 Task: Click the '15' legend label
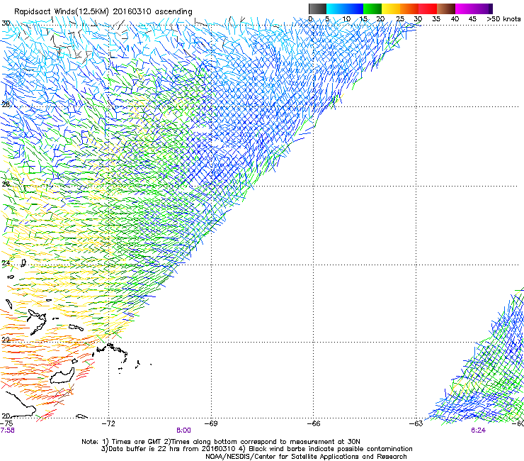tap(363, 19)
